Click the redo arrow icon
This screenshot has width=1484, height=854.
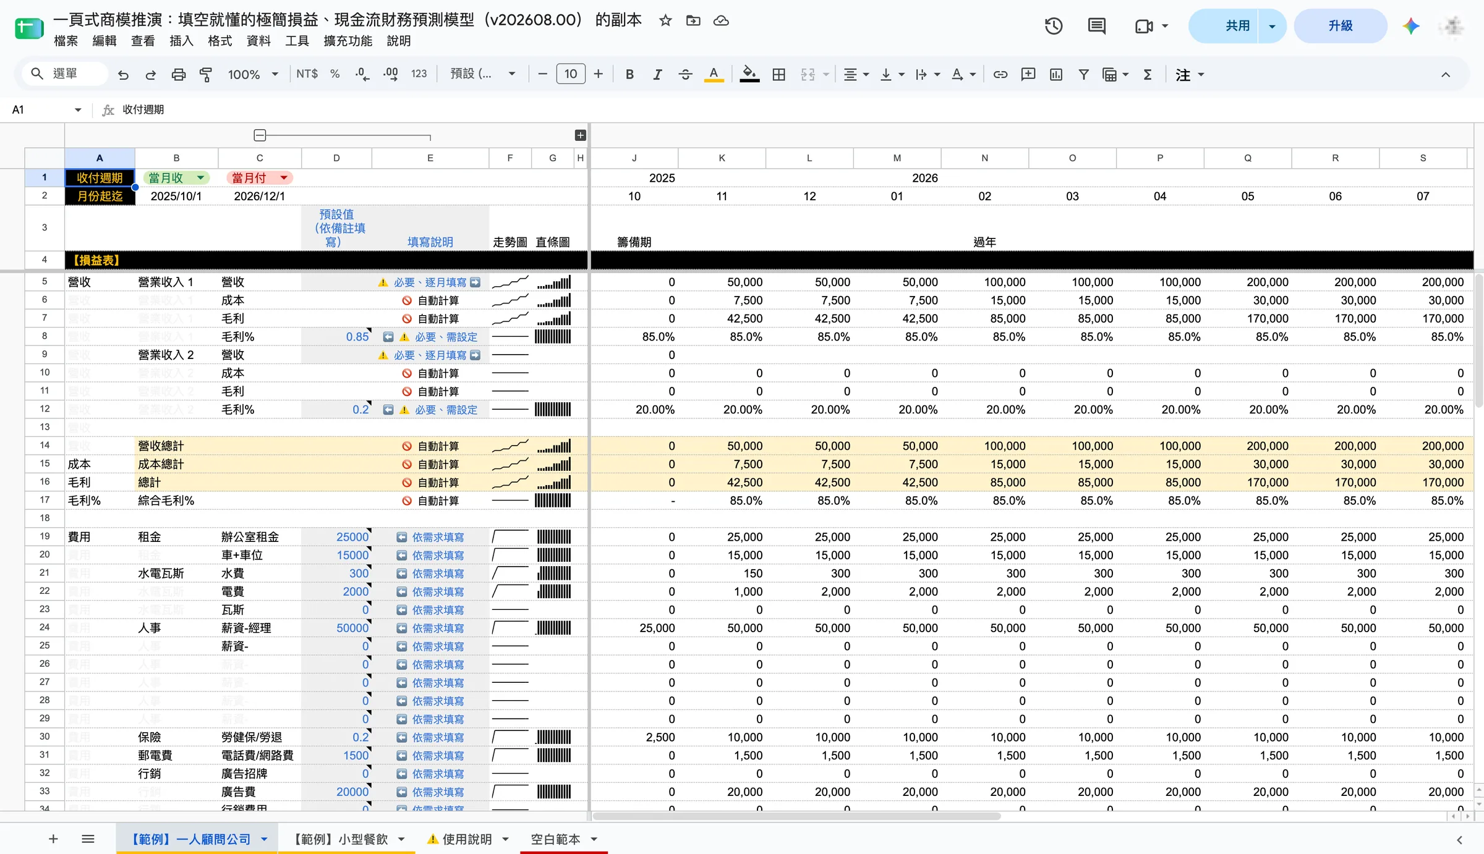point(150,75)
